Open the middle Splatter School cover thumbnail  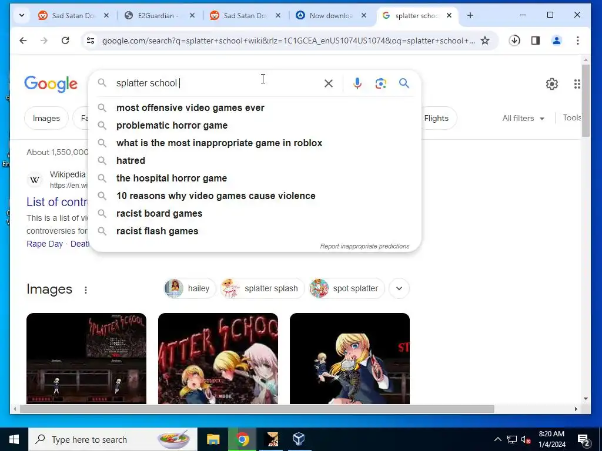point(218,358)
